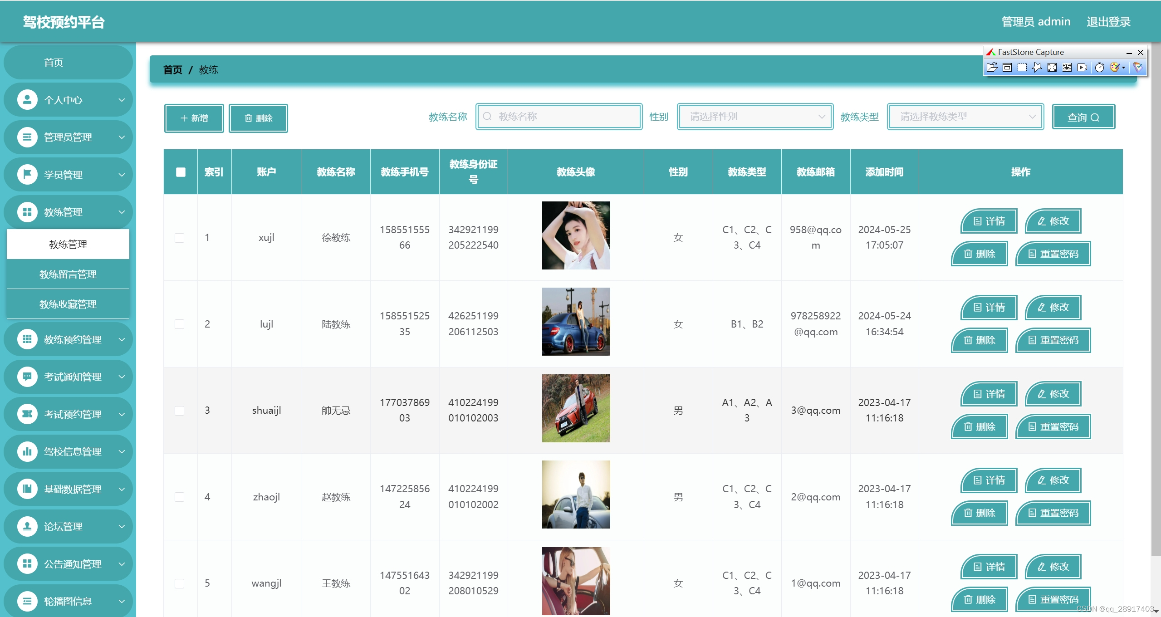1161x617 pixels.
Task: Click FastStone screen recorder icon
Action: (x=1082, y=68)
